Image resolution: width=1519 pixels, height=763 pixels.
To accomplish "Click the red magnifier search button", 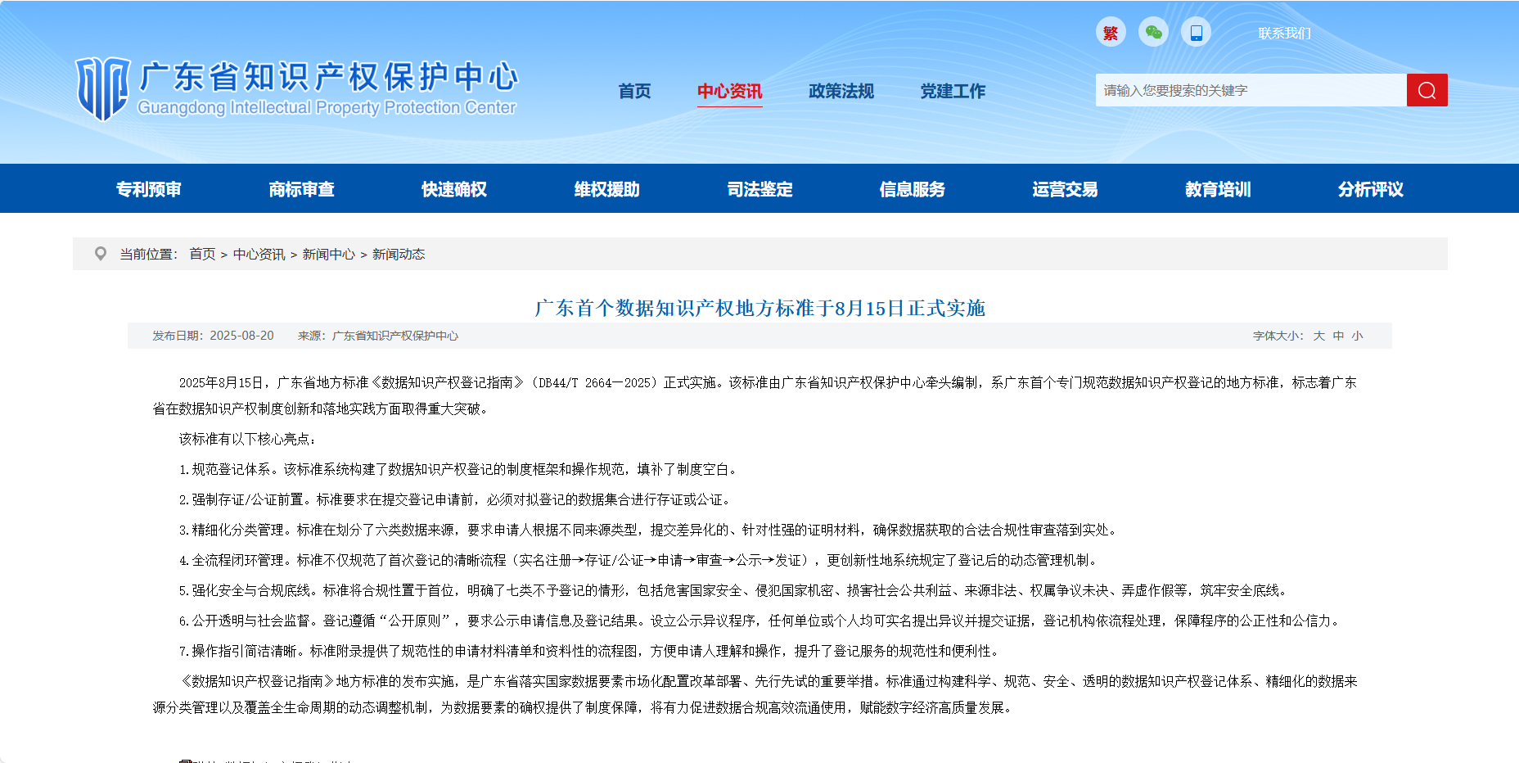I will tap(1427, 90).
